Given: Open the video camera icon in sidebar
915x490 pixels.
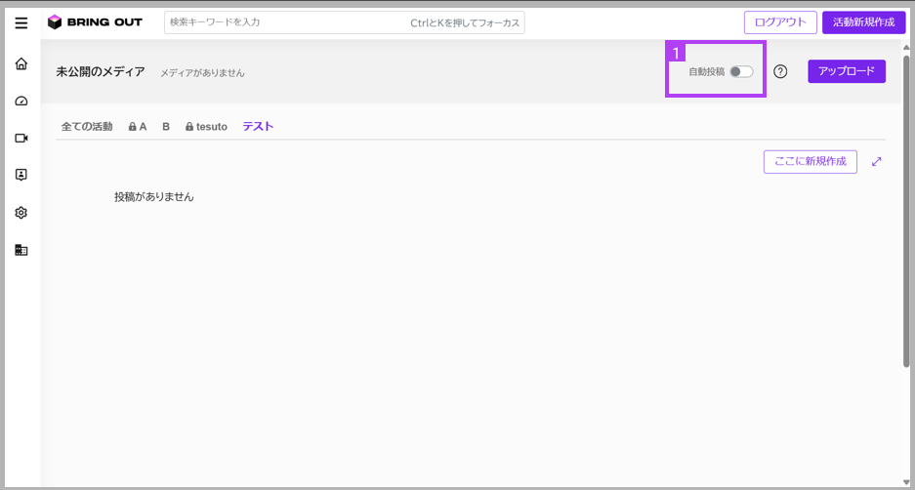Looking at the screenshot, I should 21,139.
